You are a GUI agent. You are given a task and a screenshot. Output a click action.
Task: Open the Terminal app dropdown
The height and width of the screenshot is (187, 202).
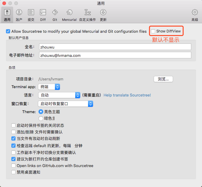point(49,87)
